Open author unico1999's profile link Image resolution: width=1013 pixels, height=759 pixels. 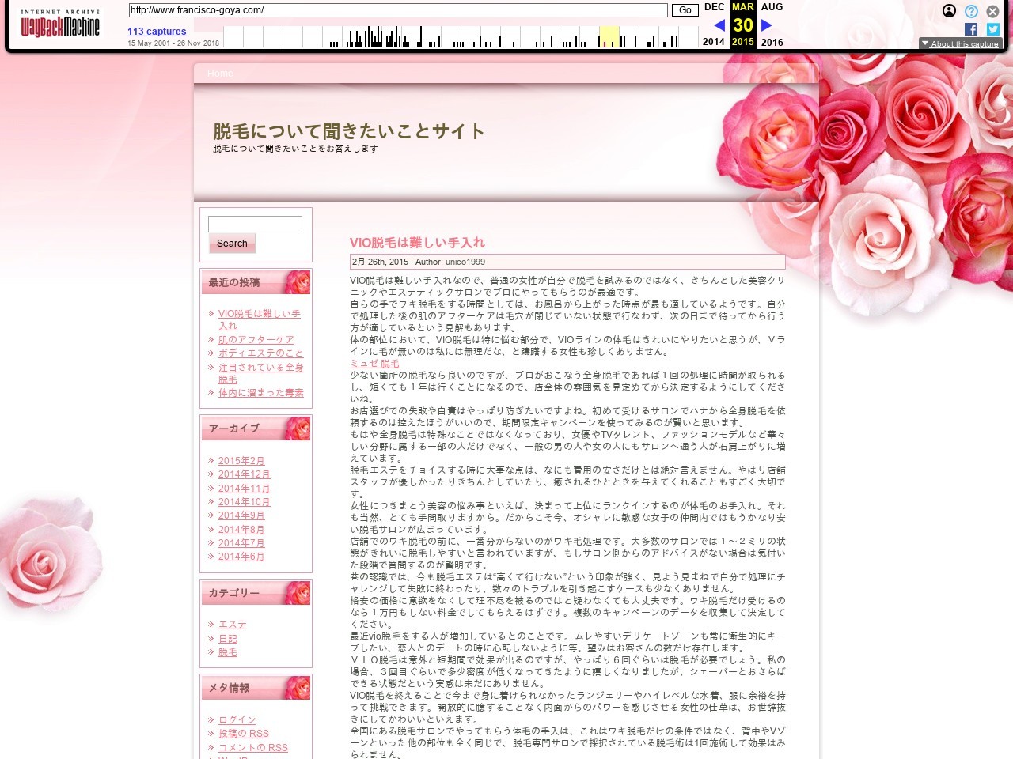click(465, 262)
